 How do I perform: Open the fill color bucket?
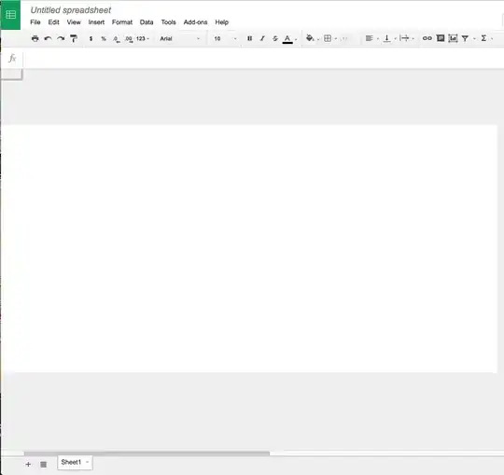tap(310, 38)
